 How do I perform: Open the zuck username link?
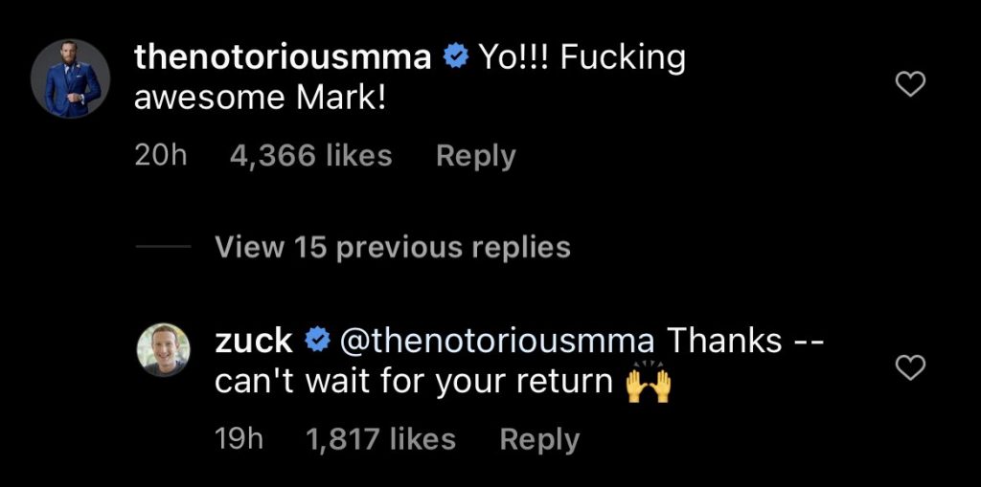point(253,340)
